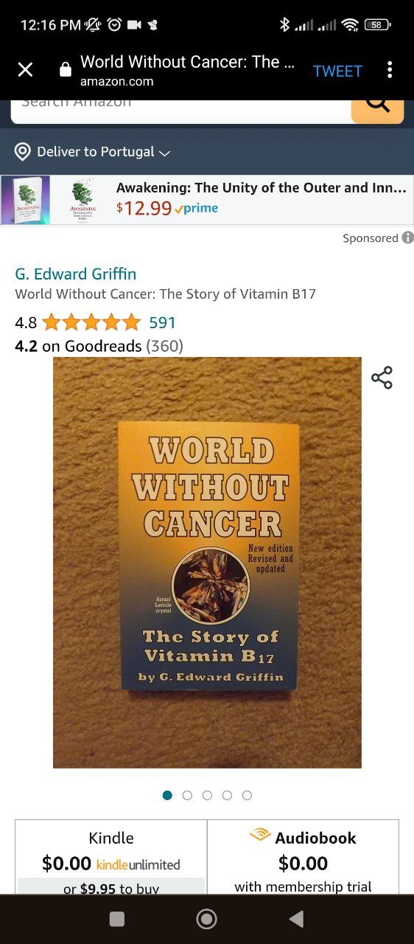Tap the padlock site security icon
414x944 pixels.
[66, 70]
